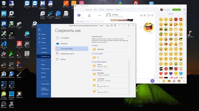Add participant to George chat
The width and height of the screenshot is (199, 111).
click(141, 15)
